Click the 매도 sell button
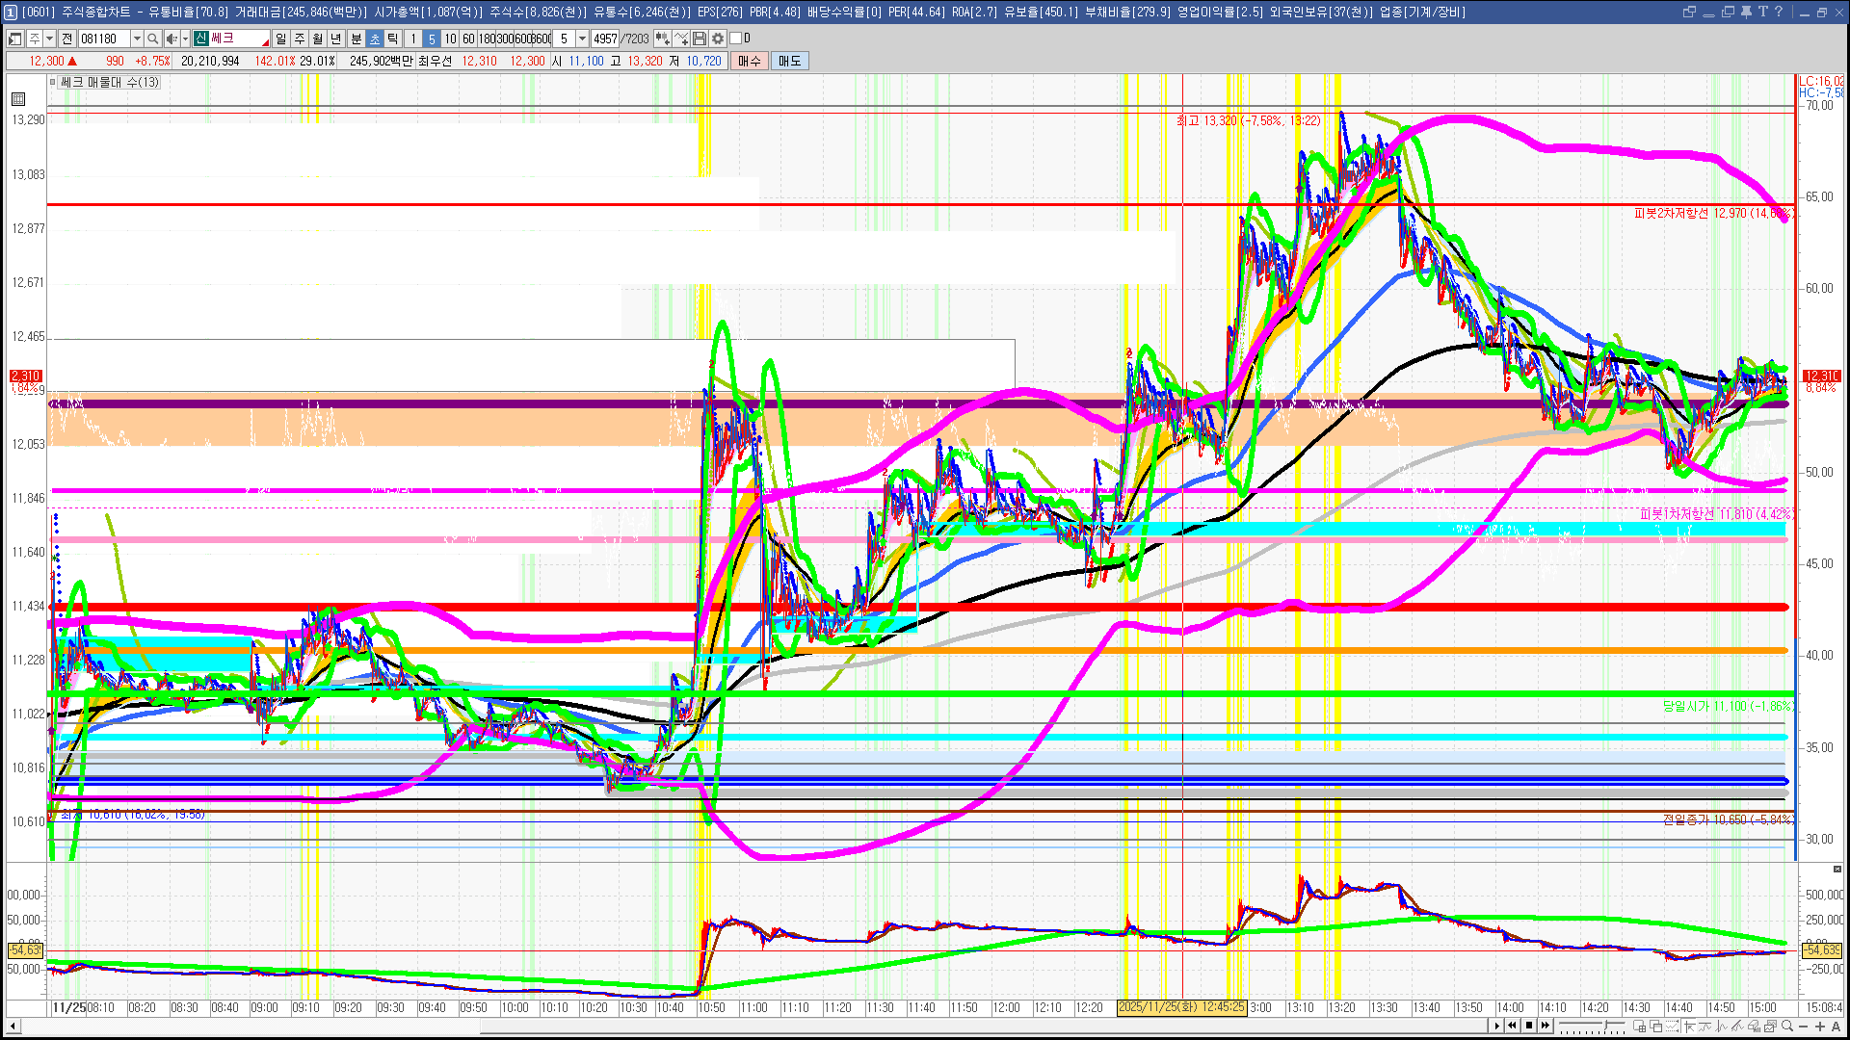This screenshot has height=1040, width=1850. coord(789,61)
